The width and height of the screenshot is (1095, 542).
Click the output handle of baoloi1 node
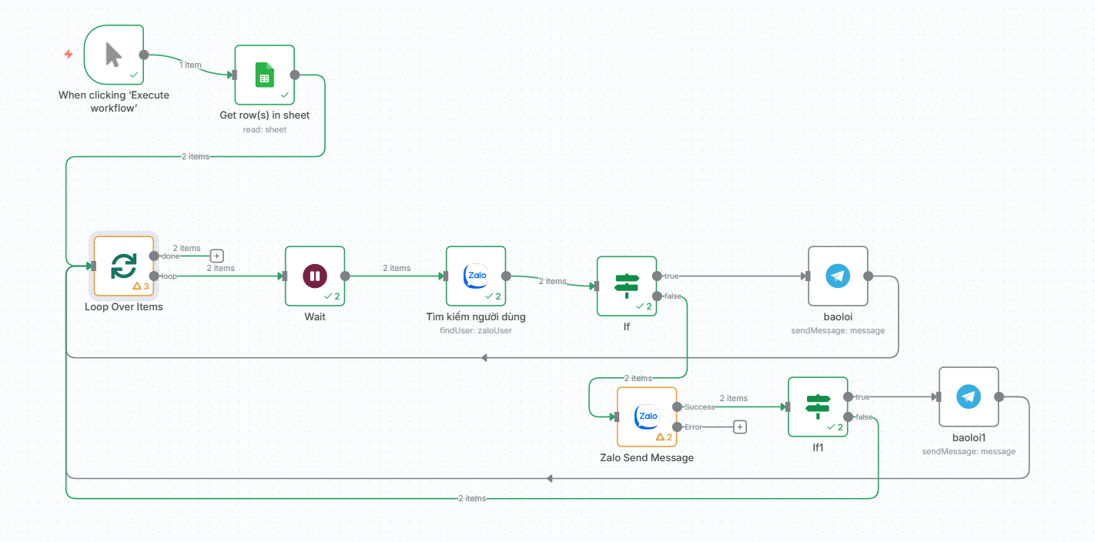click(x=999, y=396)
